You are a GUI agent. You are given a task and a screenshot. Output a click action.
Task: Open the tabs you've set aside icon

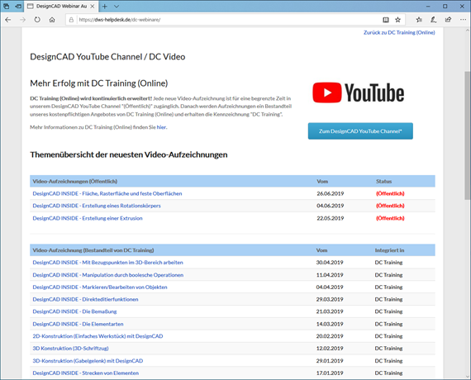tap(6, 6)
